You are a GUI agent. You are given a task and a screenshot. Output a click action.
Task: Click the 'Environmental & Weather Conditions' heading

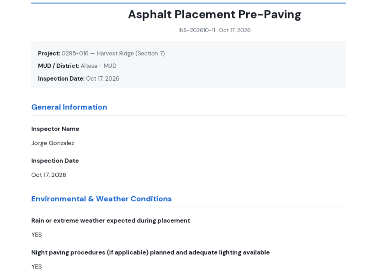[101, 199]
